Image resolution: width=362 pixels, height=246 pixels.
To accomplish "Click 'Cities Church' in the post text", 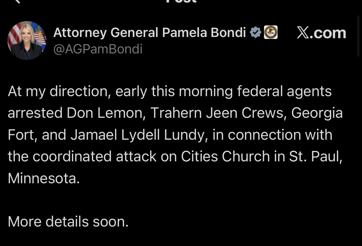I will pos(225,156).
